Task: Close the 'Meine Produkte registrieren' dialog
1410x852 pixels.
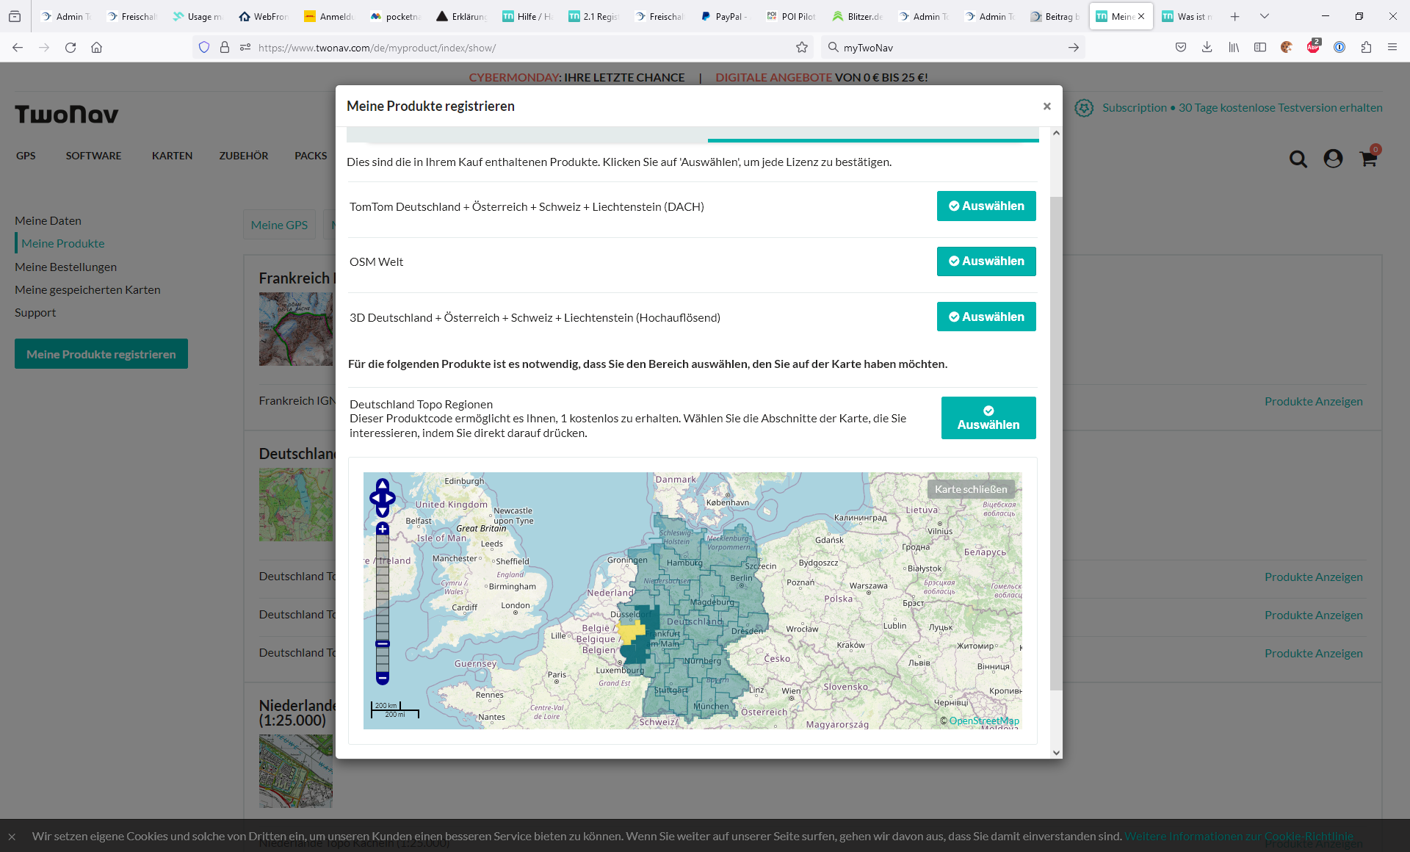Action: click(1046, 106)
